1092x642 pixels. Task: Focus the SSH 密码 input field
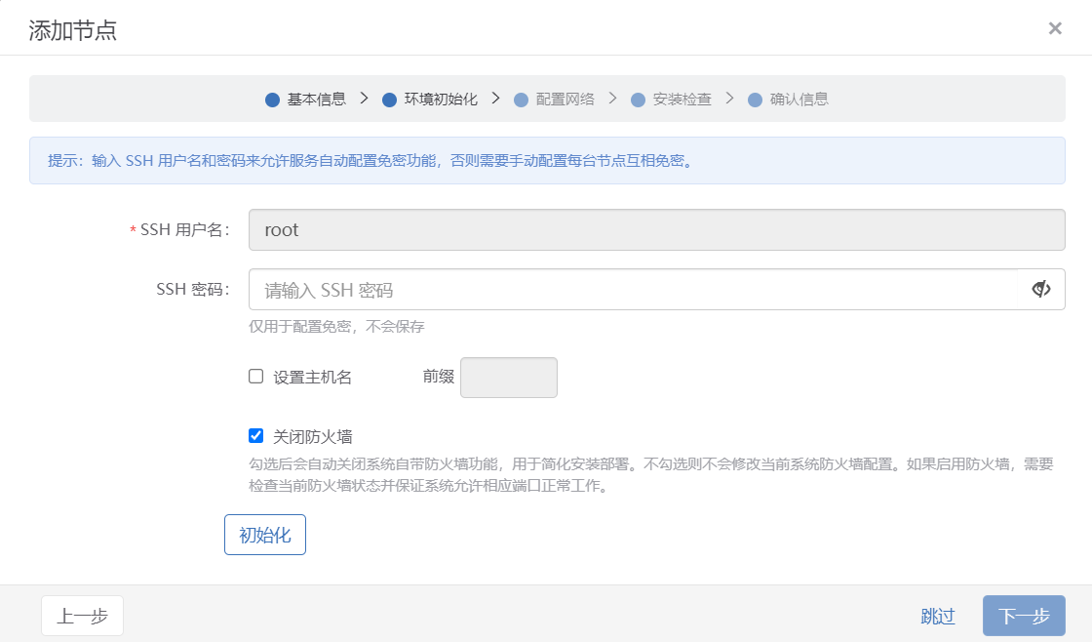click(634, 290)
